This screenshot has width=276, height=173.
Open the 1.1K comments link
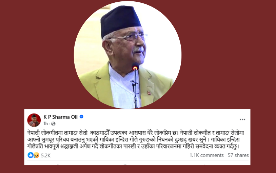pyautogui.click(x=206, y=155)
